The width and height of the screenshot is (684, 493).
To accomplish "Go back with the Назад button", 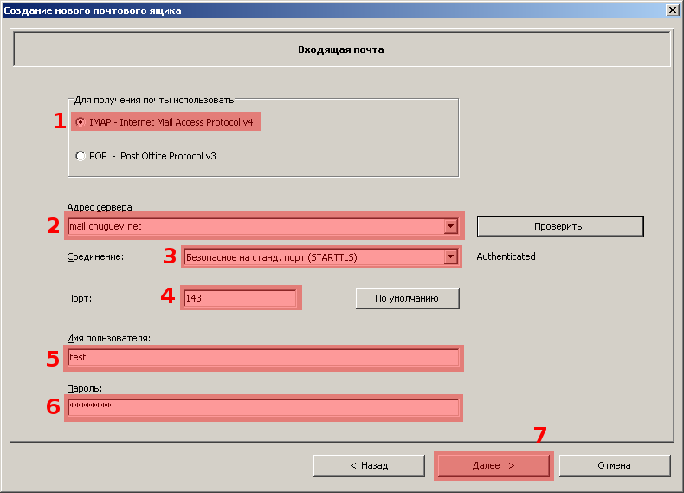I will click(369, 465).
